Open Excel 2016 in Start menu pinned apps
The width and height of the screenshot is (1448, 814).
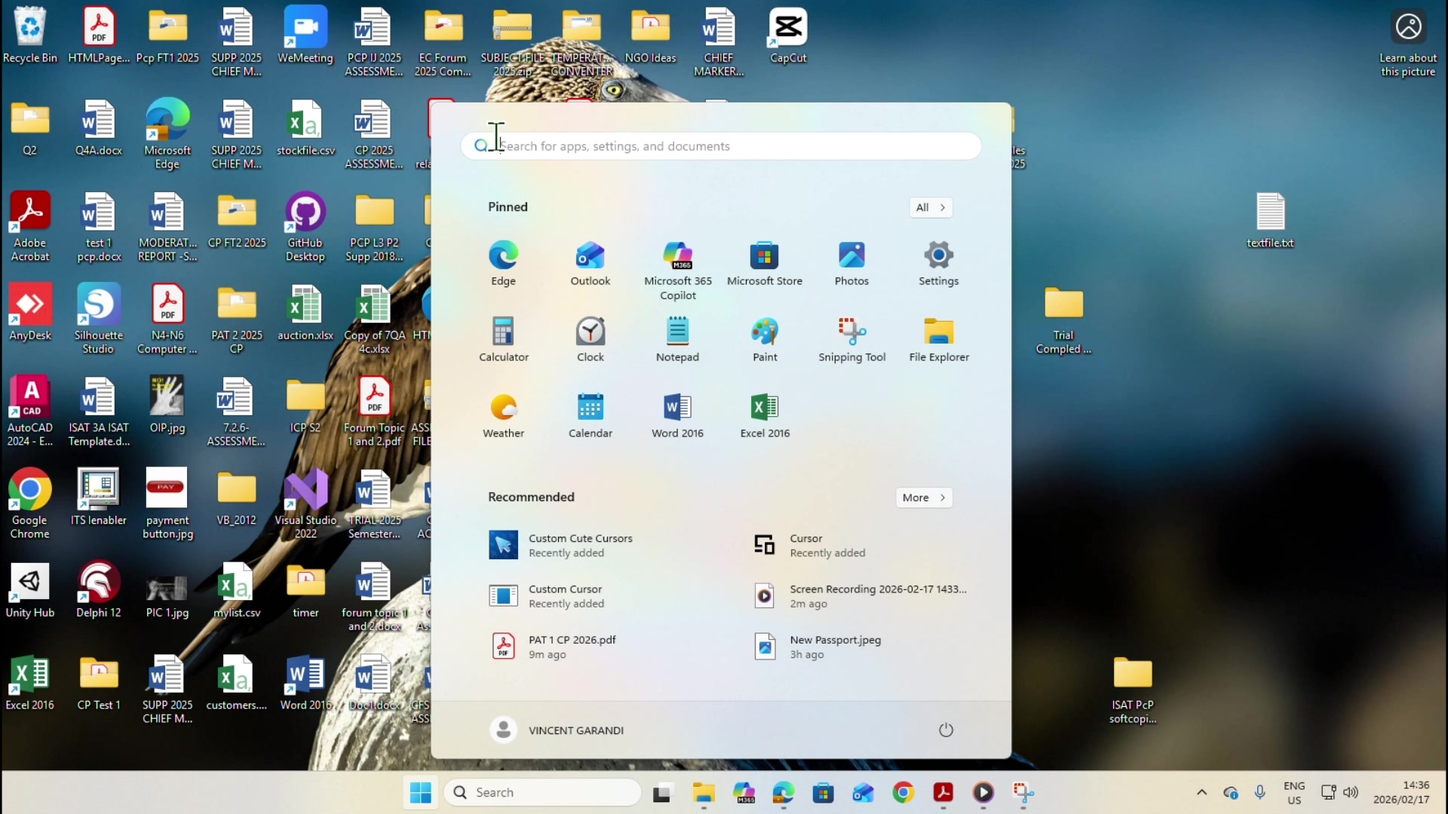[764, 416]
